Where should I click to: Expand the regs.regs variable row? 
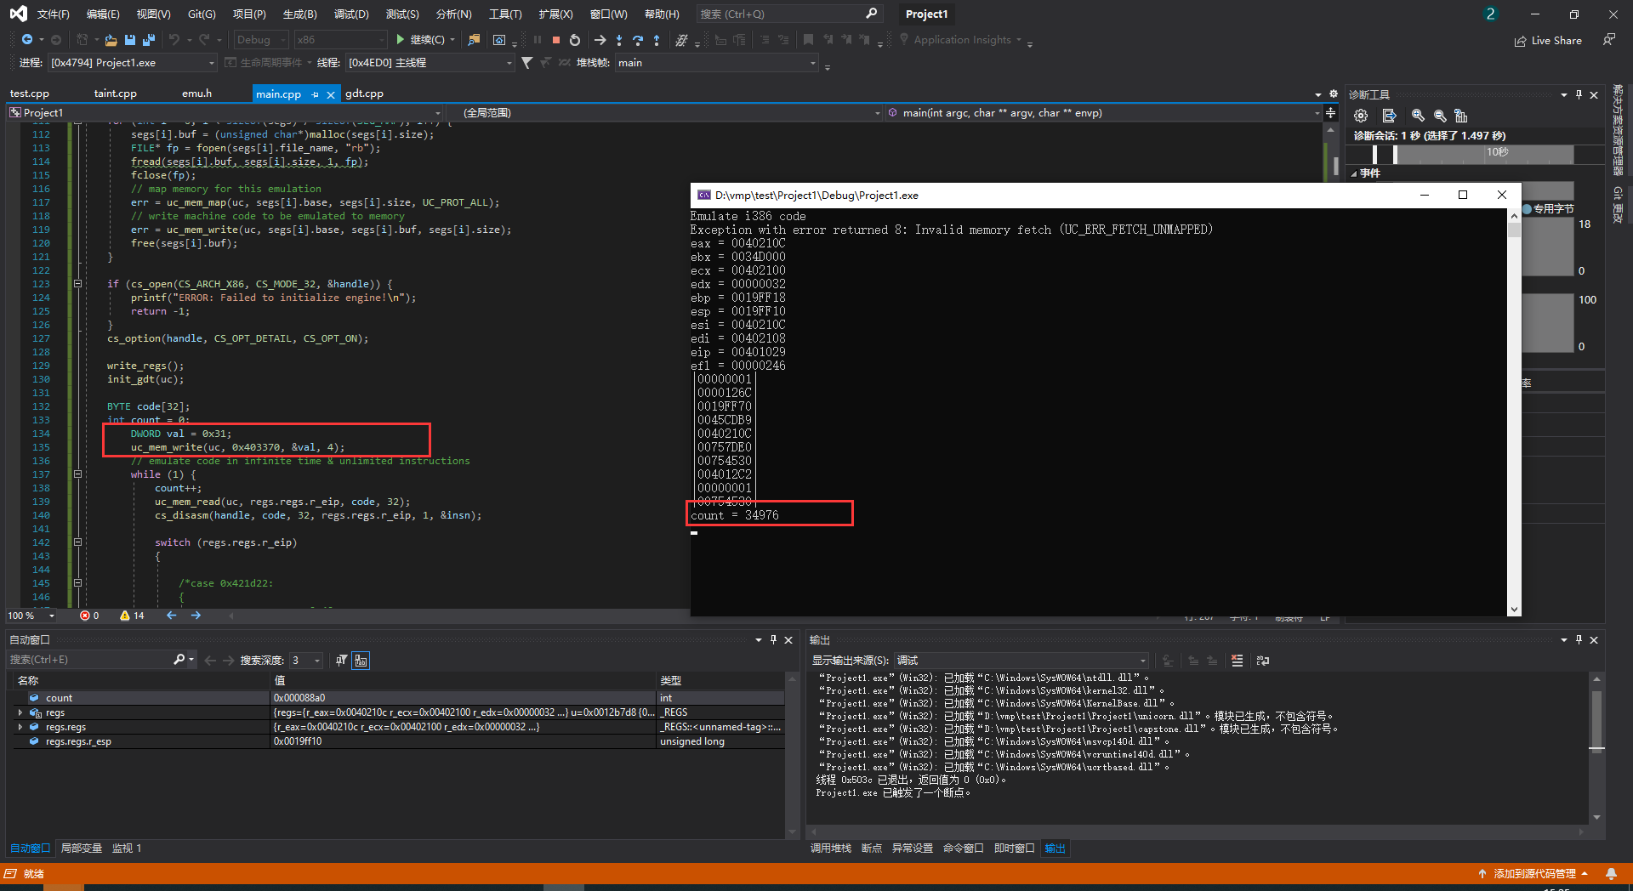click(20, 727)
